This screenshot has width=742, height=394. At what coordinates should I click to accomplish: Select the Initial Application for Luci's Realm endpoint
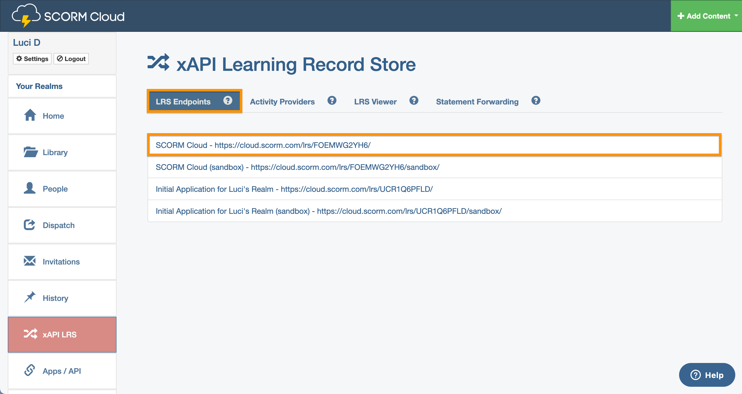click(x=294, y=189)
